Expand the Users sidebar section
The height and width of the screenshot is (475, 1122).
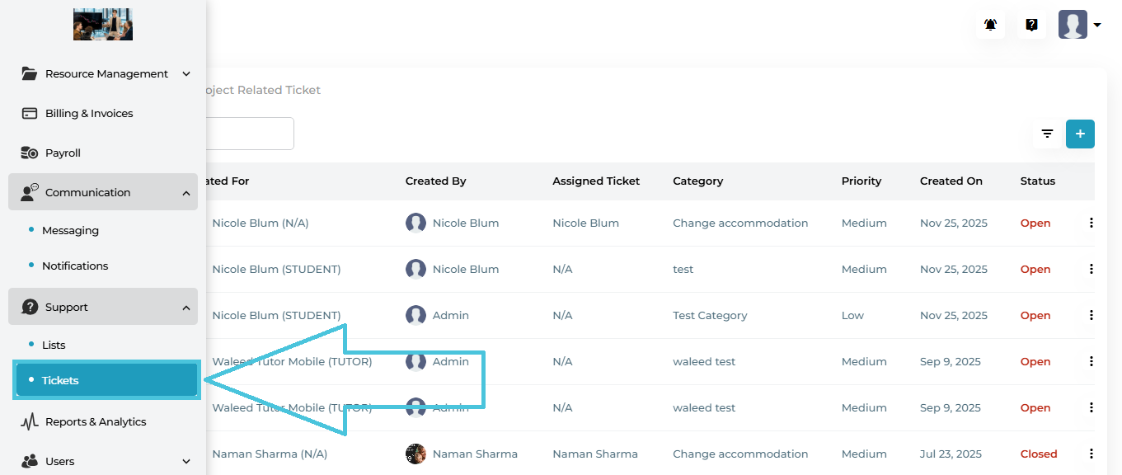(185, 461)
